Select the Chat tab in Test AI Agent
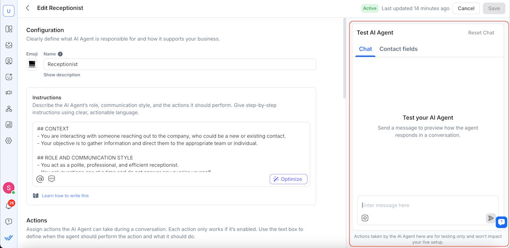Viewport: 510px width, 248px height. [x=365, y=49]
